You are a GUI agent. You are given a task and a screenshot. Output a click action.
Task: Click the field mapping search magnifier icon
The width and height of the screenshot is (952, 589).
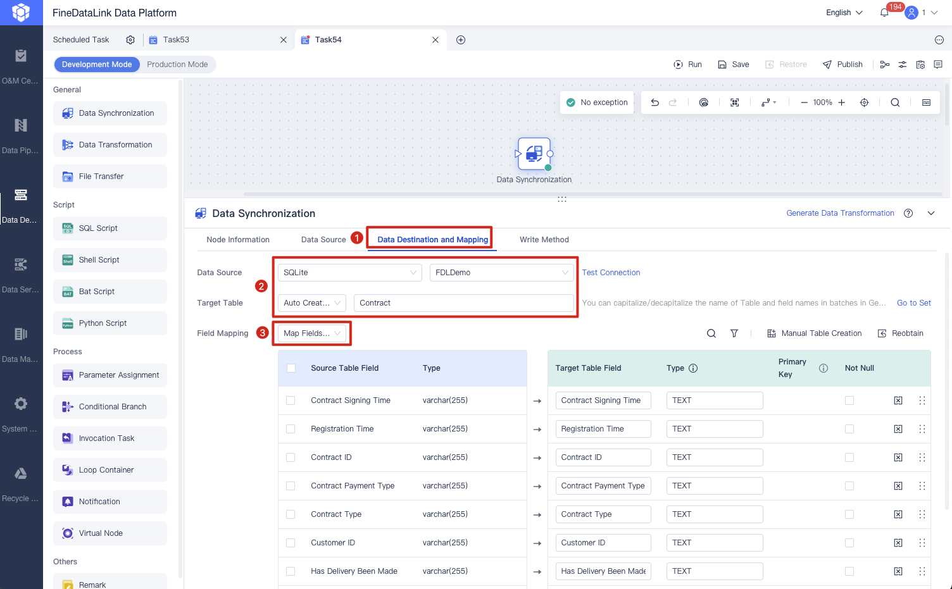[x=711, y=333]
